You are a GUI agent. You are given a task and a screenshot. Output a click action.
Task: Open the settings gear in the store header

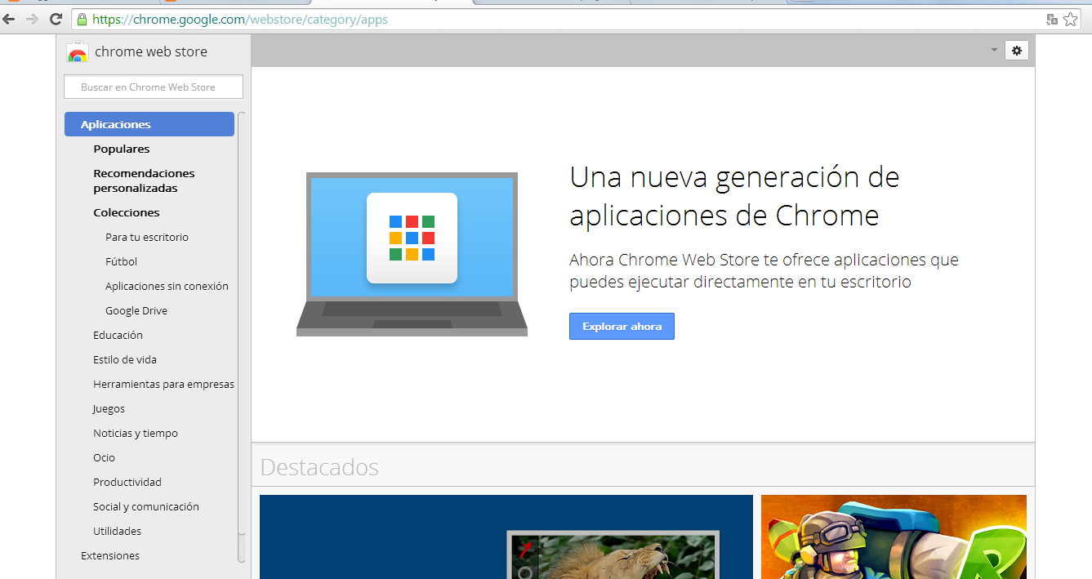(x=1017, y=51)
